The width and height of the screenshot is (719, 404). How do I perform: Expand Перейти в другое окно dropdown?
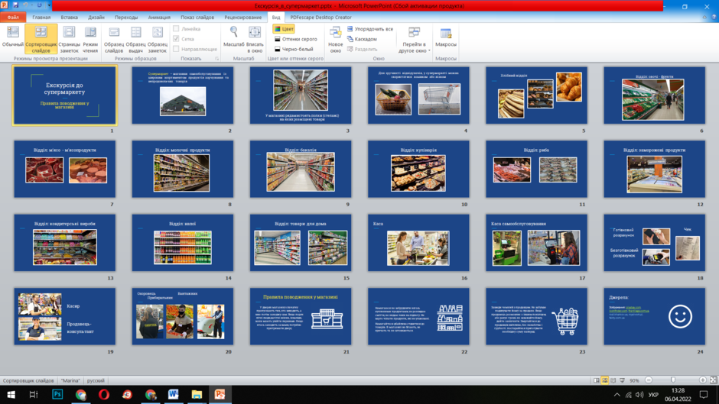coord(414,40)
